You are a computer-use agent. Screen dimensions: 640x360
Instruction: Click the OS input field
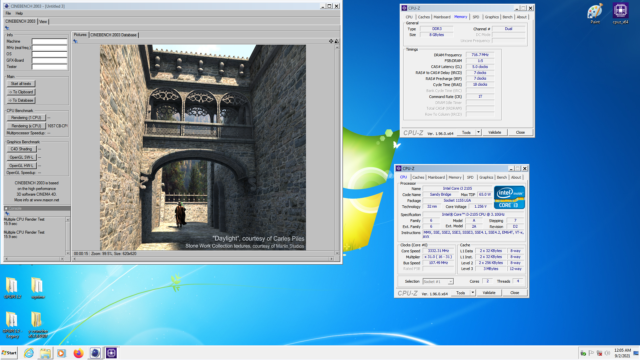(49, 54)
